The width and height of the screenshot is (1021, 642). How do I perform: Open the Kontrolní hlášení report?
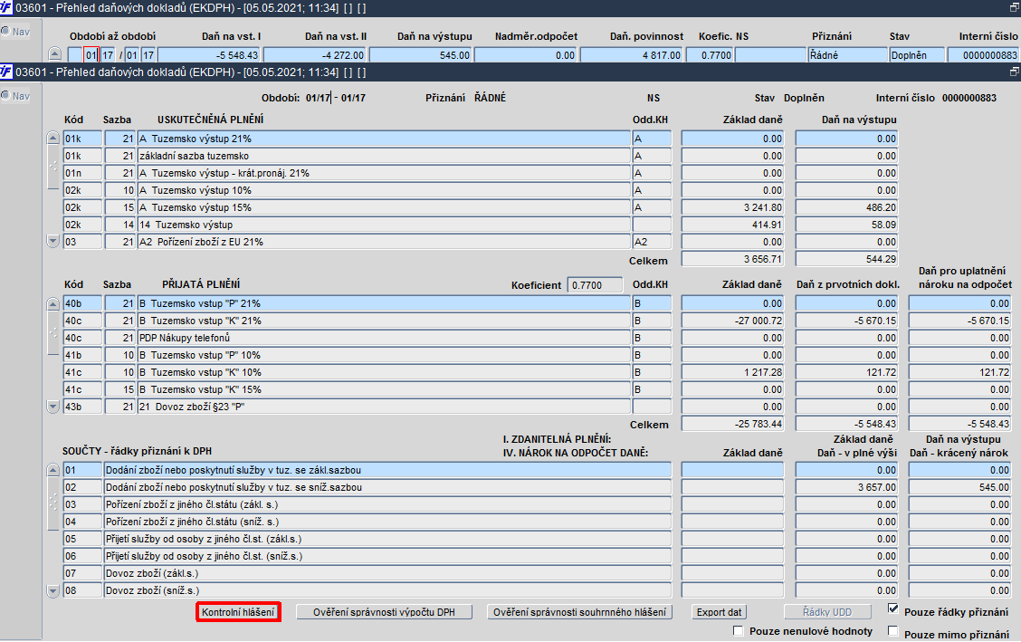238,612
